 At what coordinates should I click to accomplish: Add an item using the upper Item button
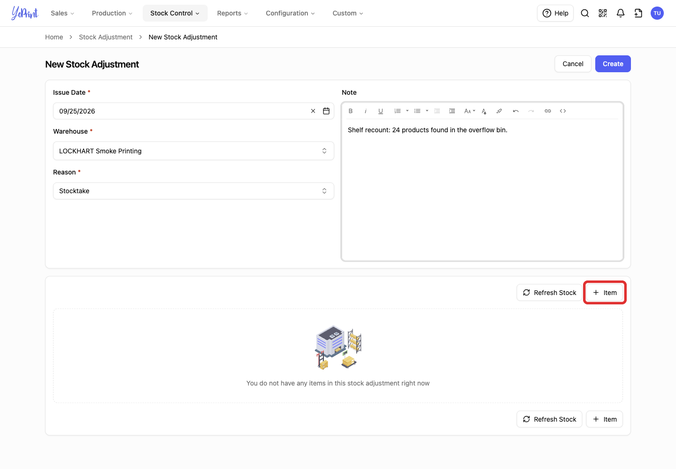click(x=605, y=293)
